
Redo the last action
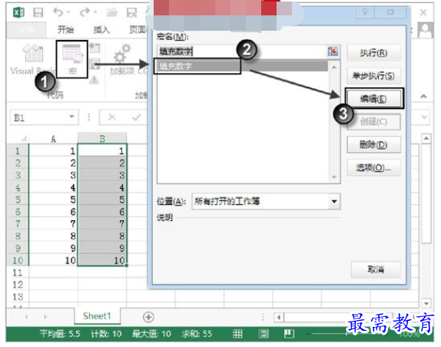[x=85, y=12]
